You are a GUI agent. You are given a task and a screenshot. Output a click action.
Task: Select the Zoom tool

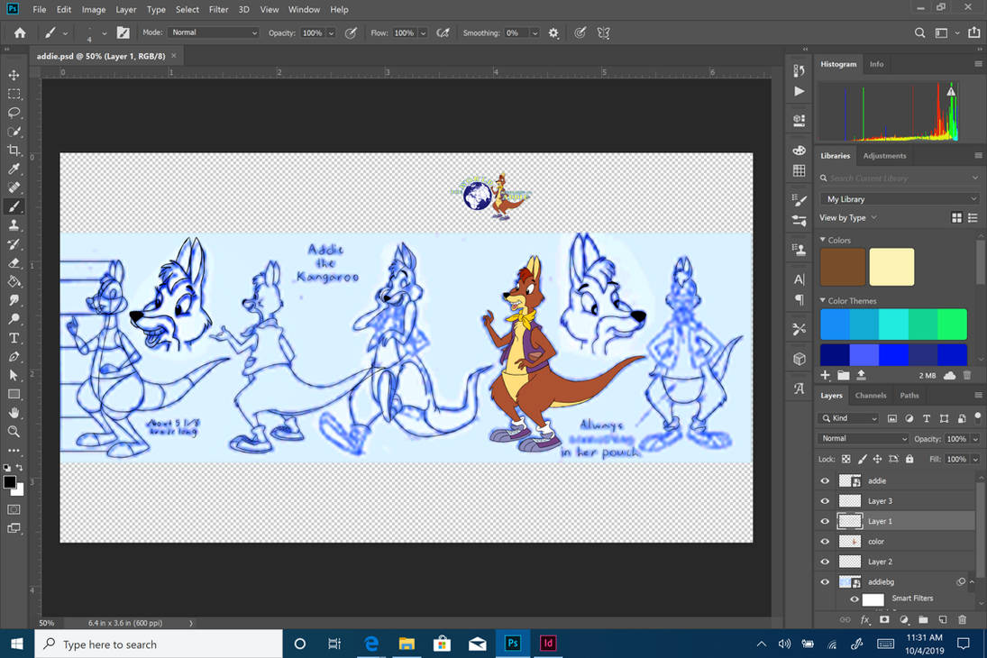(x=14, y=432)
